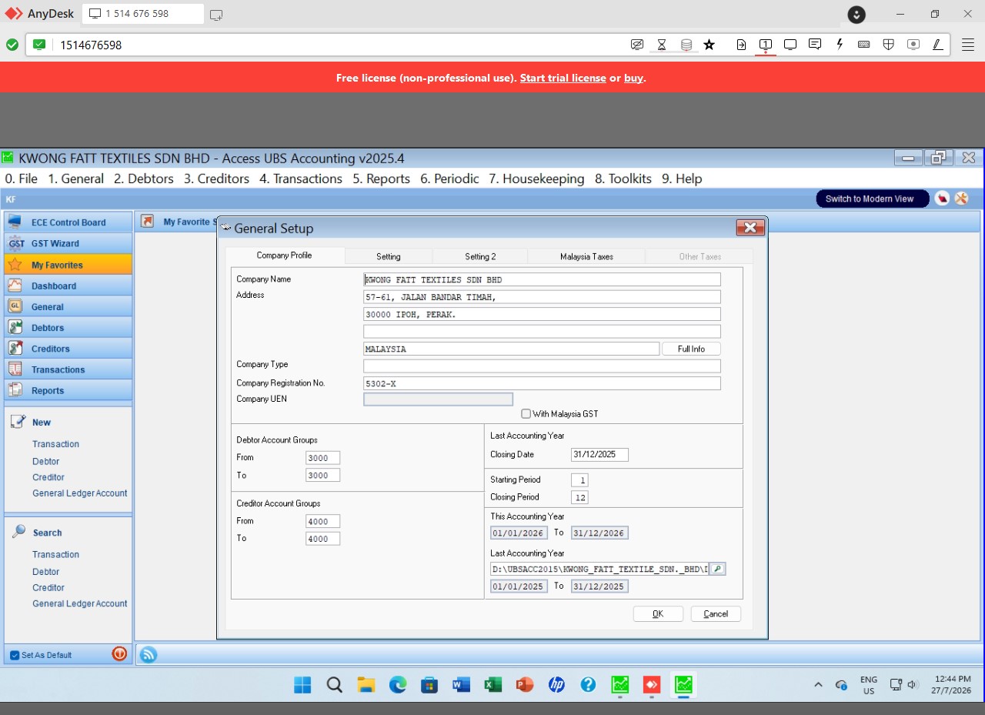Switch to the Setting 2 tab
Viewport: 985px width, 715px height.
(x=480, y=256)
